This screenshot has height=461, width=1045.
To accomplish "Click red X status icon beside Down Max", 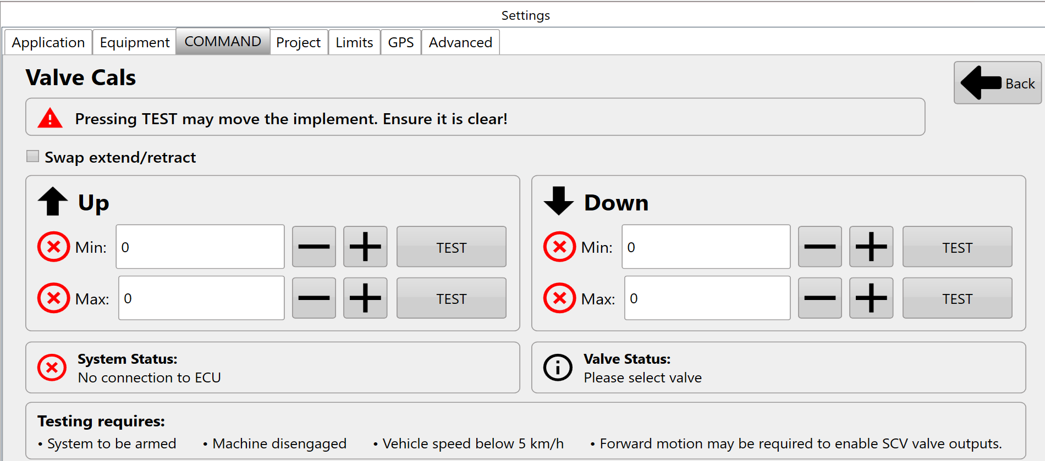I will point(559,298).
